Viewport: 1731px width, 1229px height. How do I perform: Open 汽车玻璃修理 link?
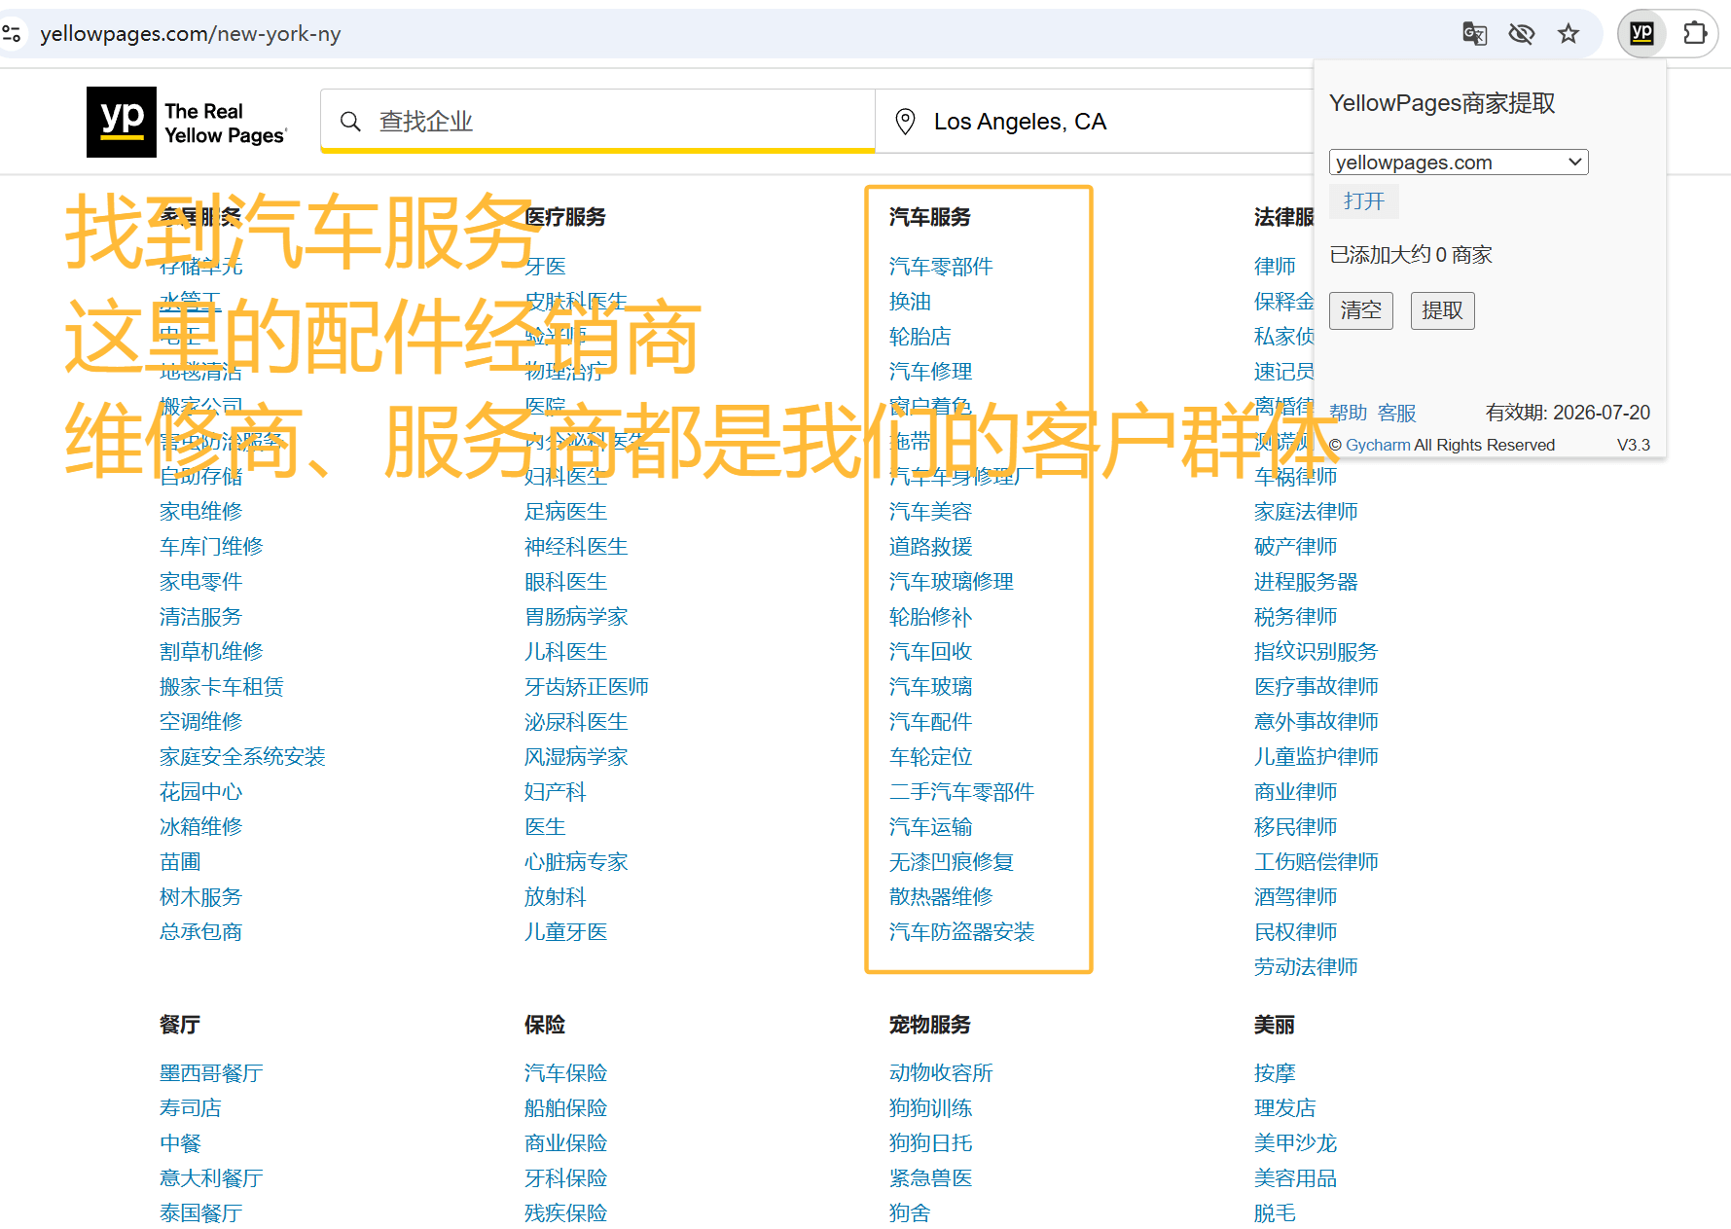click(952, 582)
